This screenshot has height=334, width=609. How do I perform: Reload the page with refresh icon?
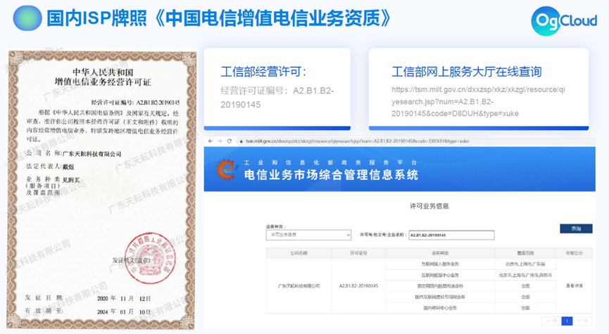coord(229,141)
